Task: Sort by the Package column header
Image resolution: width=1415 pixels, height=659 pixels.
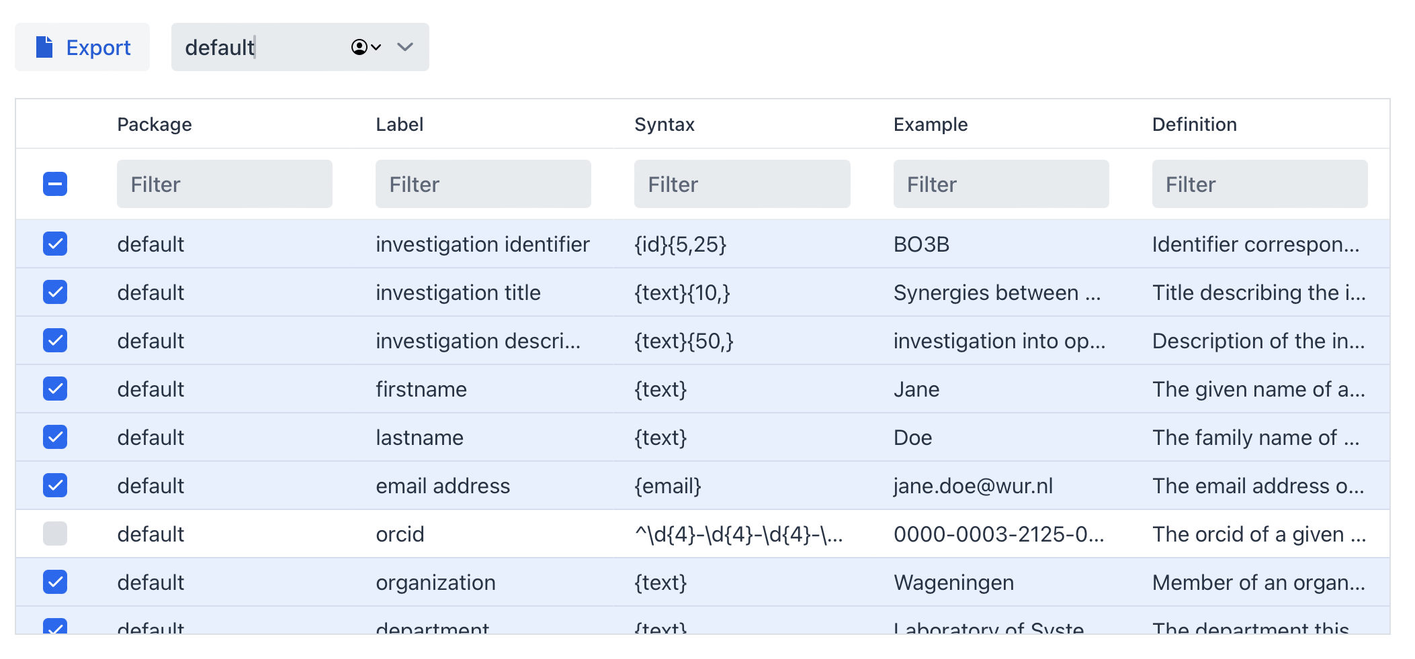Action: (x=155, y=124)
